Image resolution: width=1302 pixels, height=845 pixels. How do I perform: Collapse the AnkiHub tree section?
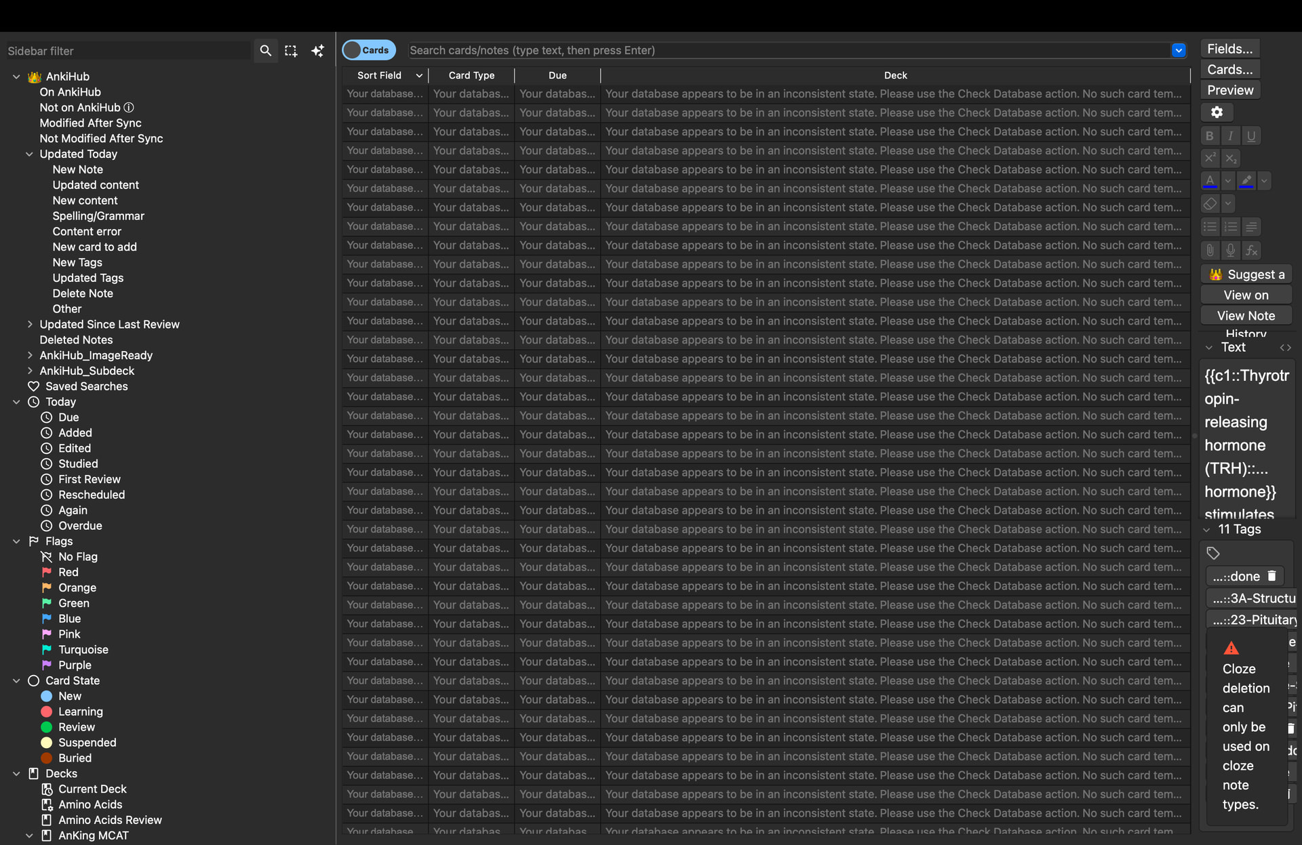16,77
